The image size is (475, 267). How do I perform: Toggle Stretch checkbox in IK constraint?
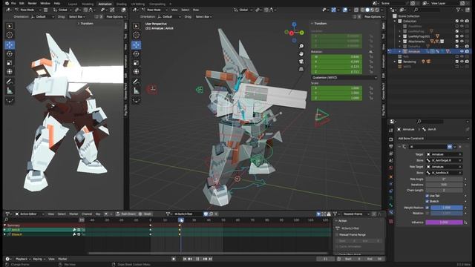[x=427, y=201]
